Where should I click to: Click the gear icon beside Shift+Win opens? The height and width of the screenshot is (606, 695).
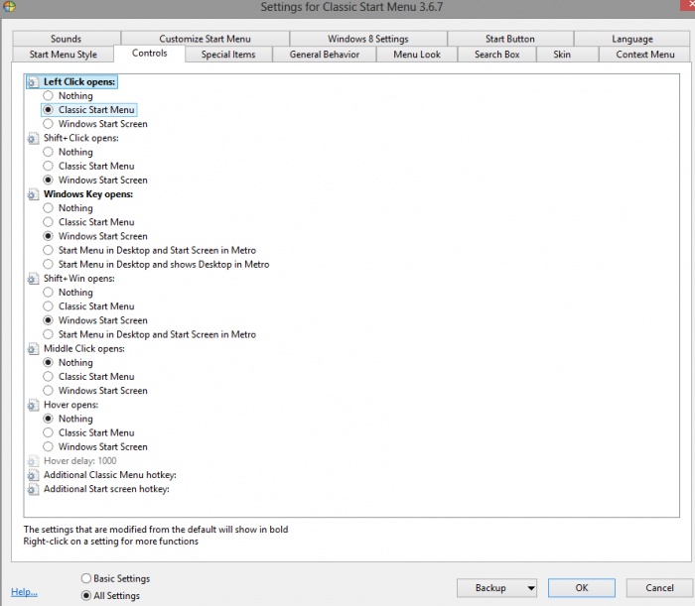tap(33, 279)
